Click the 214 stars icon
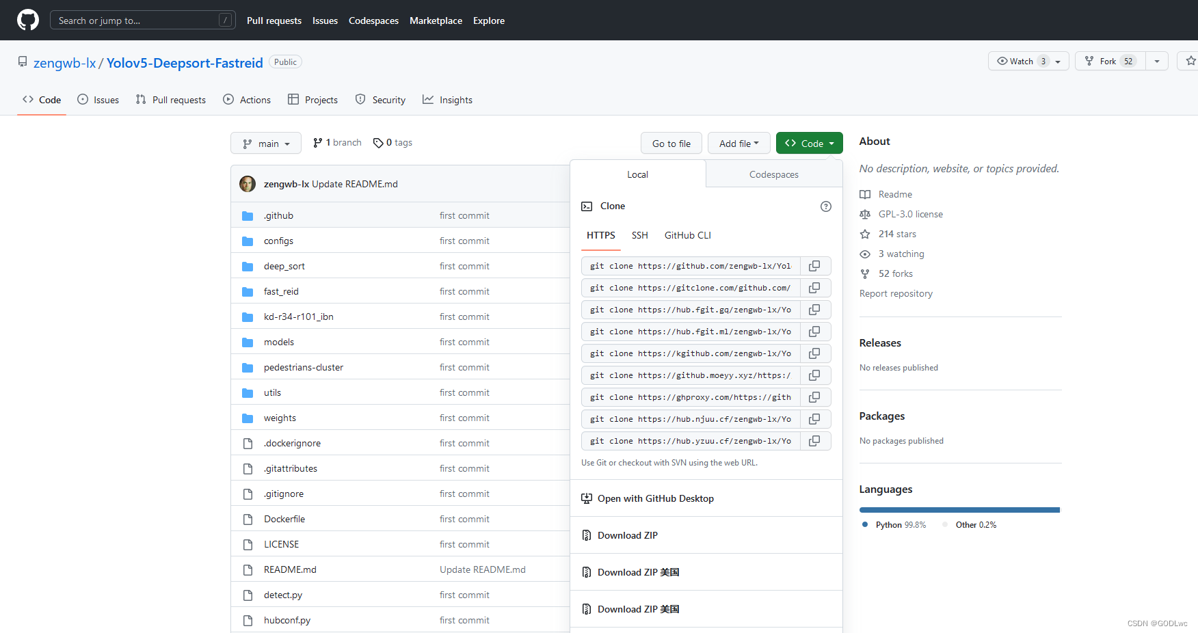The image size is (1198, 633). pos(865,234)
